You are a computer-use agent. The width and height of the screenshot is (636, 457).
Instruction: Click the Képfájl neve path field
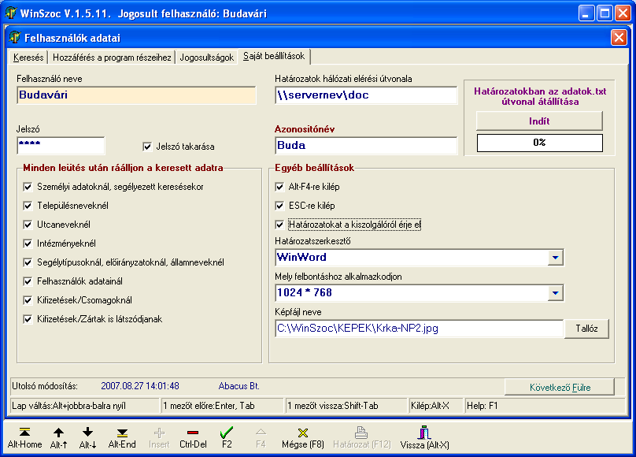pyautogui.click(x=420, y=329)
